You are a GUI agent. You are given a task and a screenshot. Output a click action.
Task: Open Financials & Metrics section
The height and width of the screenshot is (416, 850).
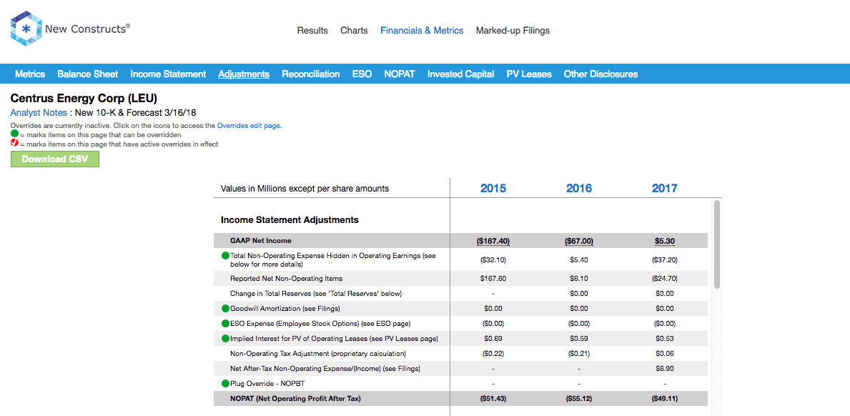[x=422, y=31]
